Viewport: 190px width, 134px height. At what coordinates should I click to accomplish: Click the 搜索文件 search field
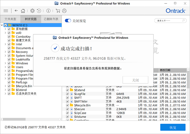(x=170, y=21)
